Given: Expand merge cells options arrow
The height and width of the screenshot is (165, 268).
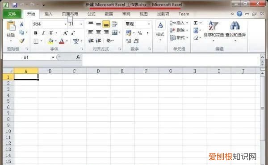Looking at the screenshot, I should coord(119,32).
